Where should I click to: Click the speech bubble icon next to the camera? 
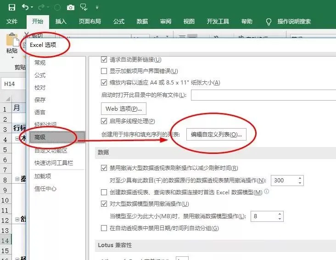84,7
